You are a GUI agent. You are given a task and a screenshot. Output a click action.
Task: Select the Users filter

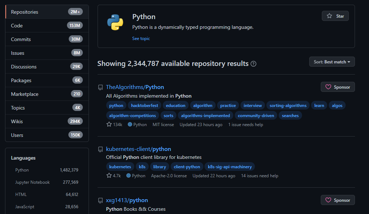(x=47, y=135)
